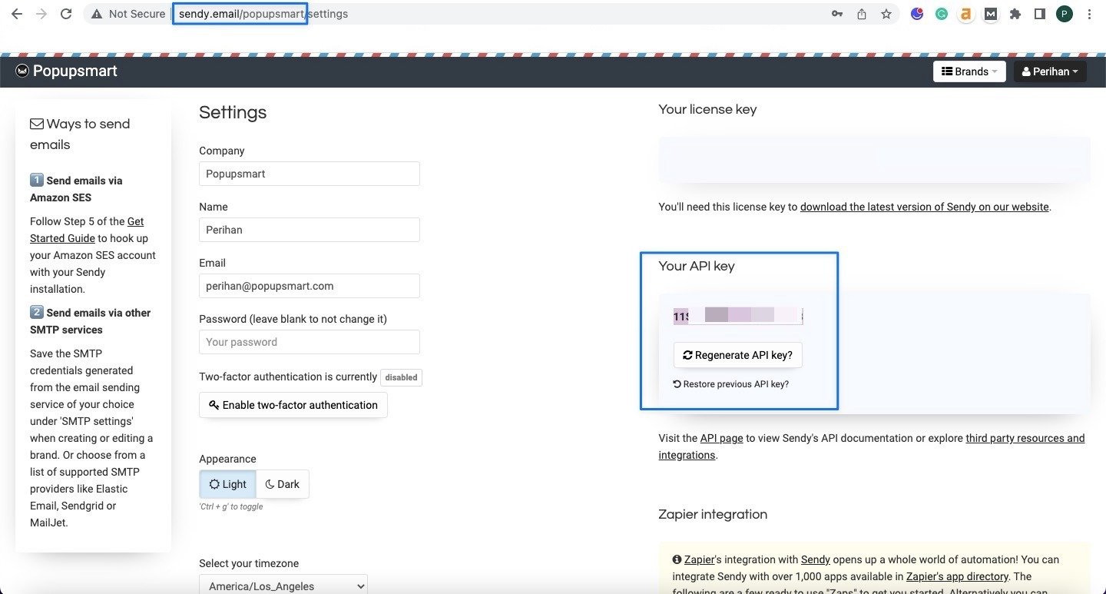Open Chrome's three-dot menu
Screen dimensions: 1106x594
(1090, 13)
